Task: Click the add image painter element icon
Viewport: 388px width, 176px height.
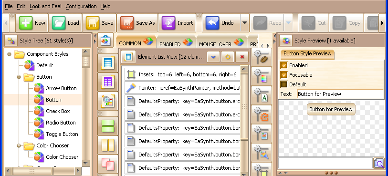Action: pos(262,153)
